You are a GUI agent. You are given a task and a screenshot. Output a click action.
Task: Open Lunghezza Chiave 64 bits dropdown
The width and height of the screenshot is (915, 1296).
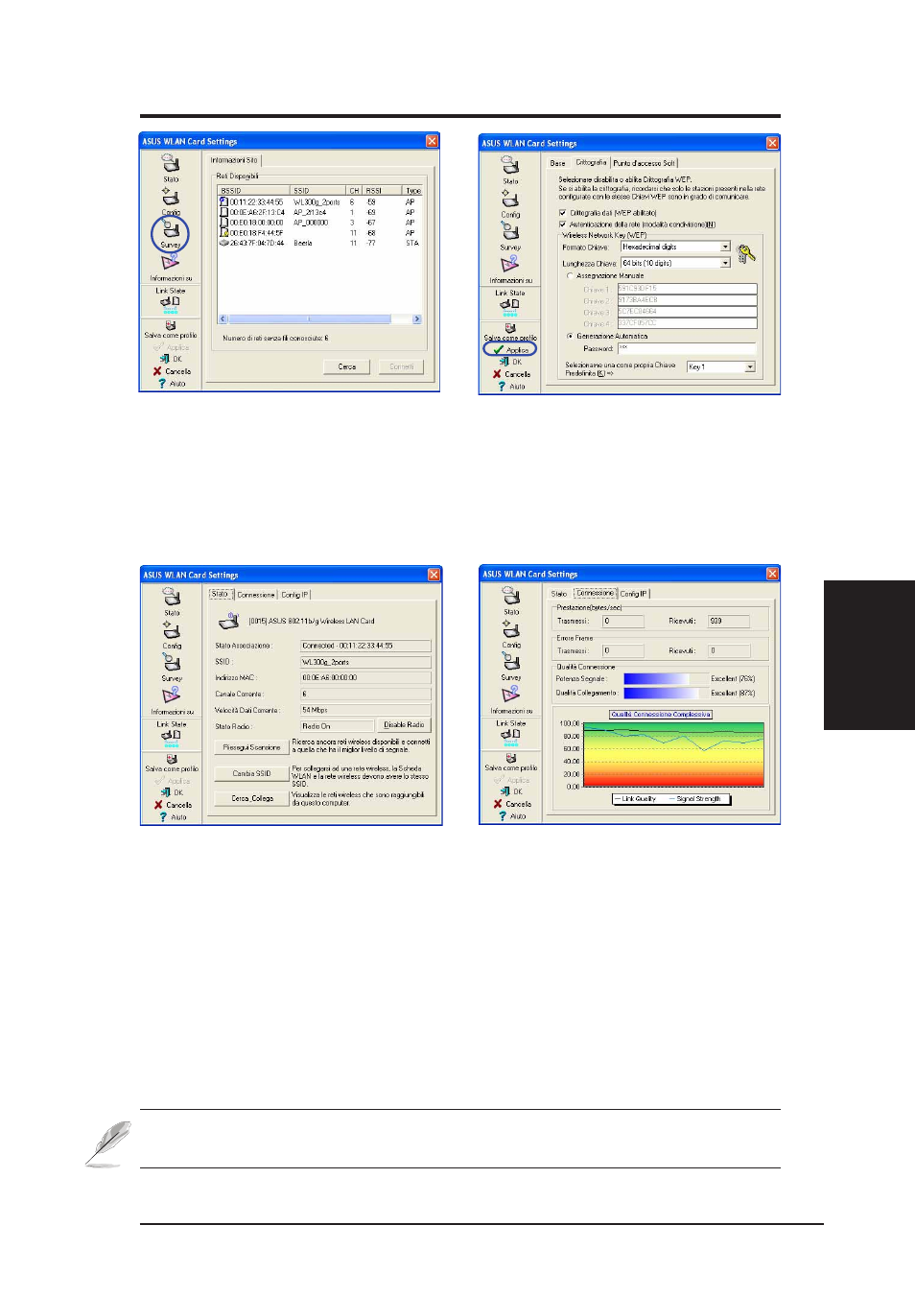(x=676, y=263)
